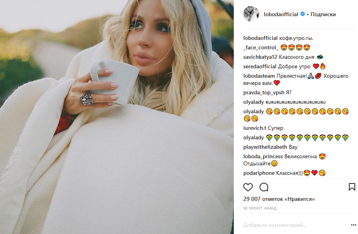Like the post with the heart icon
358x234 pixels.
click(x=248, y=187)
